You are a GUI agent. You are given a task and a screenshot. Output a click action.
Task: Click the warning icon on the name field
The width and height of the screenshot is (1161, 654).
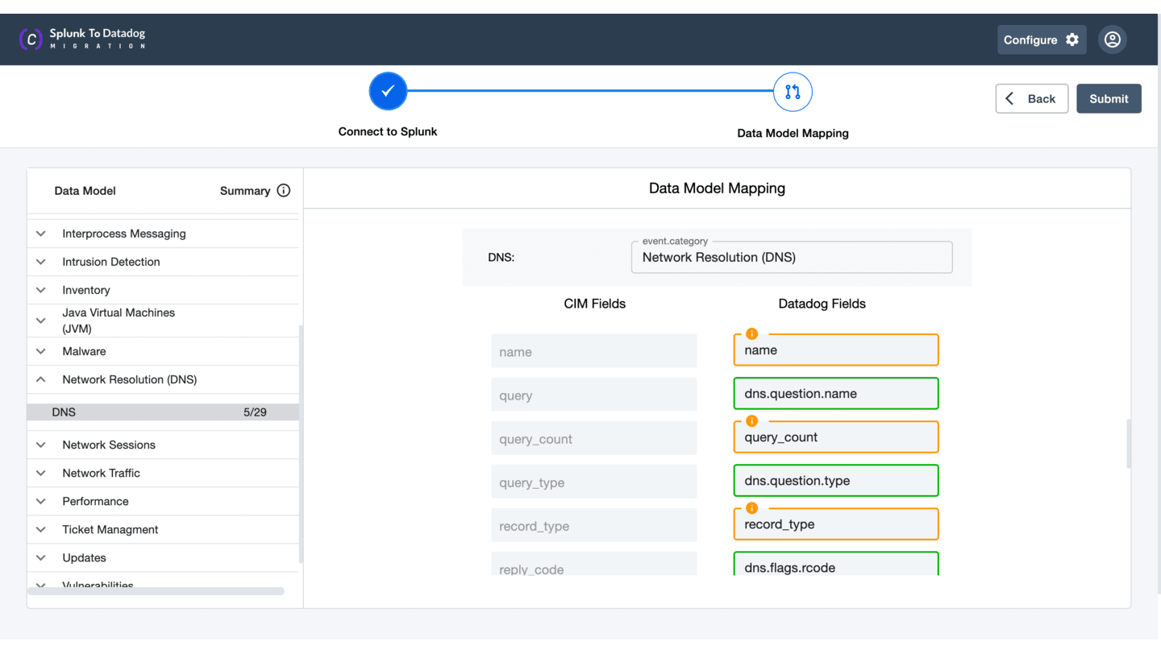[x=751, y=333]
